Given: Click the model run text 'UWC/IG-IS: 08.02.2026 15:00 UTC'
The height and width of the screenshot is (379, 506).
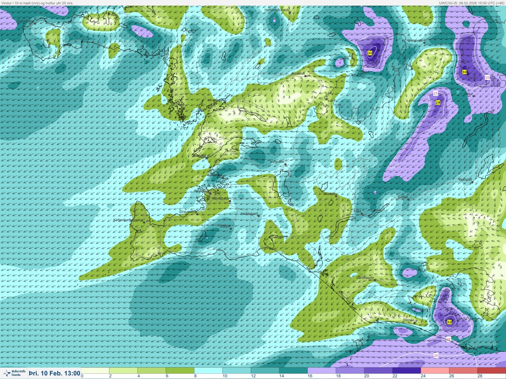Looking at the screenshot, I should pos(466,3).
